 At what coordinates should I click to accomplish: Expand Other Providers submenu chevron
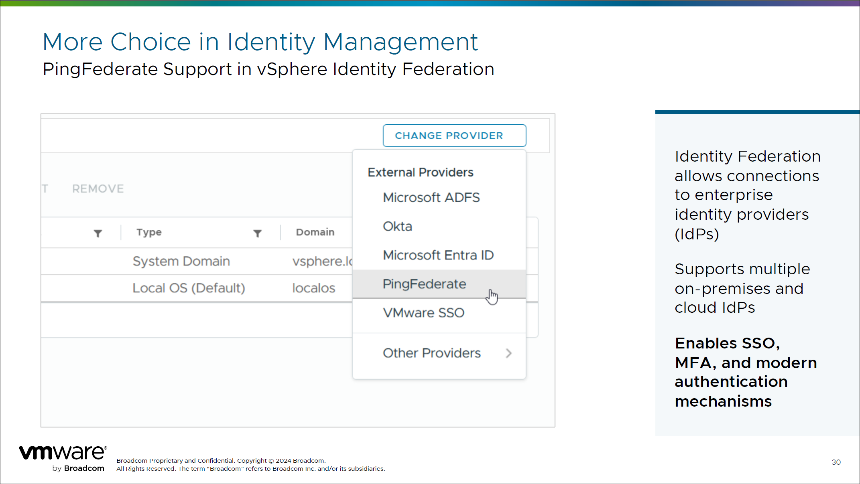coord(508,353)
